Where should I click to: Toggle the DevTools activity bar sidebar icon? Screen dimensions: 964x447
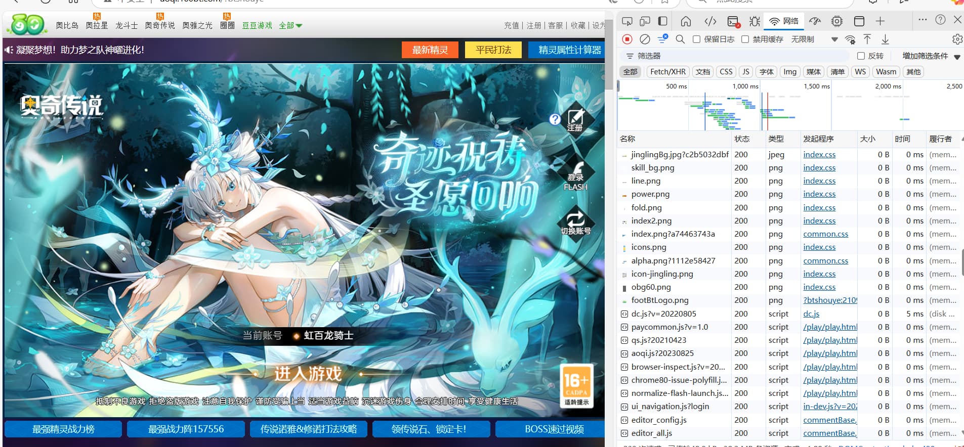(x=662, y=21)
